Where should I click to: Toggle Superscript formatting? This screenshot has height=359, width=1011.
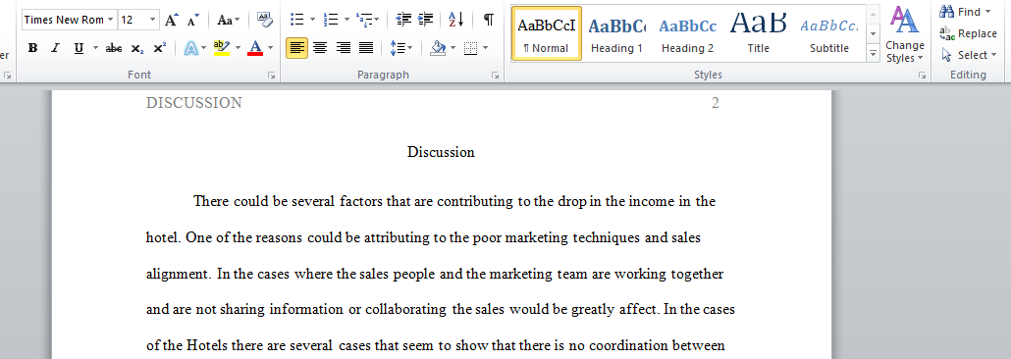[159, 48]
